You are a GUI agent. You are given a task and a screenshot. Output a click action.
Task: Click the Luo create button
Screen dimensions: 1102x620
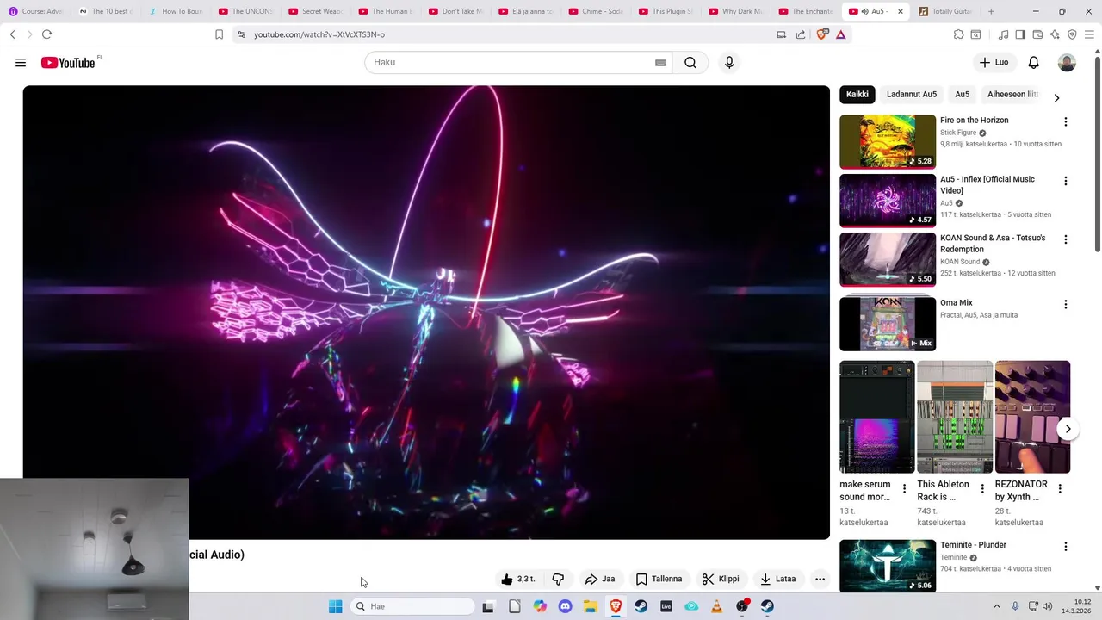(x=994, y=63)
